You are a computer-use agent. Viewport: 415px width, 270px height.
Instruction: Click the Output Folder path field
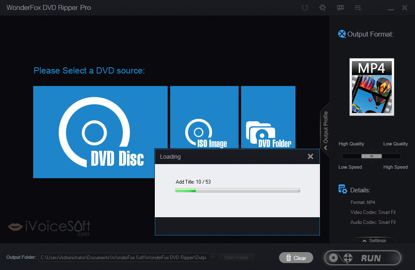coord(124,258)
